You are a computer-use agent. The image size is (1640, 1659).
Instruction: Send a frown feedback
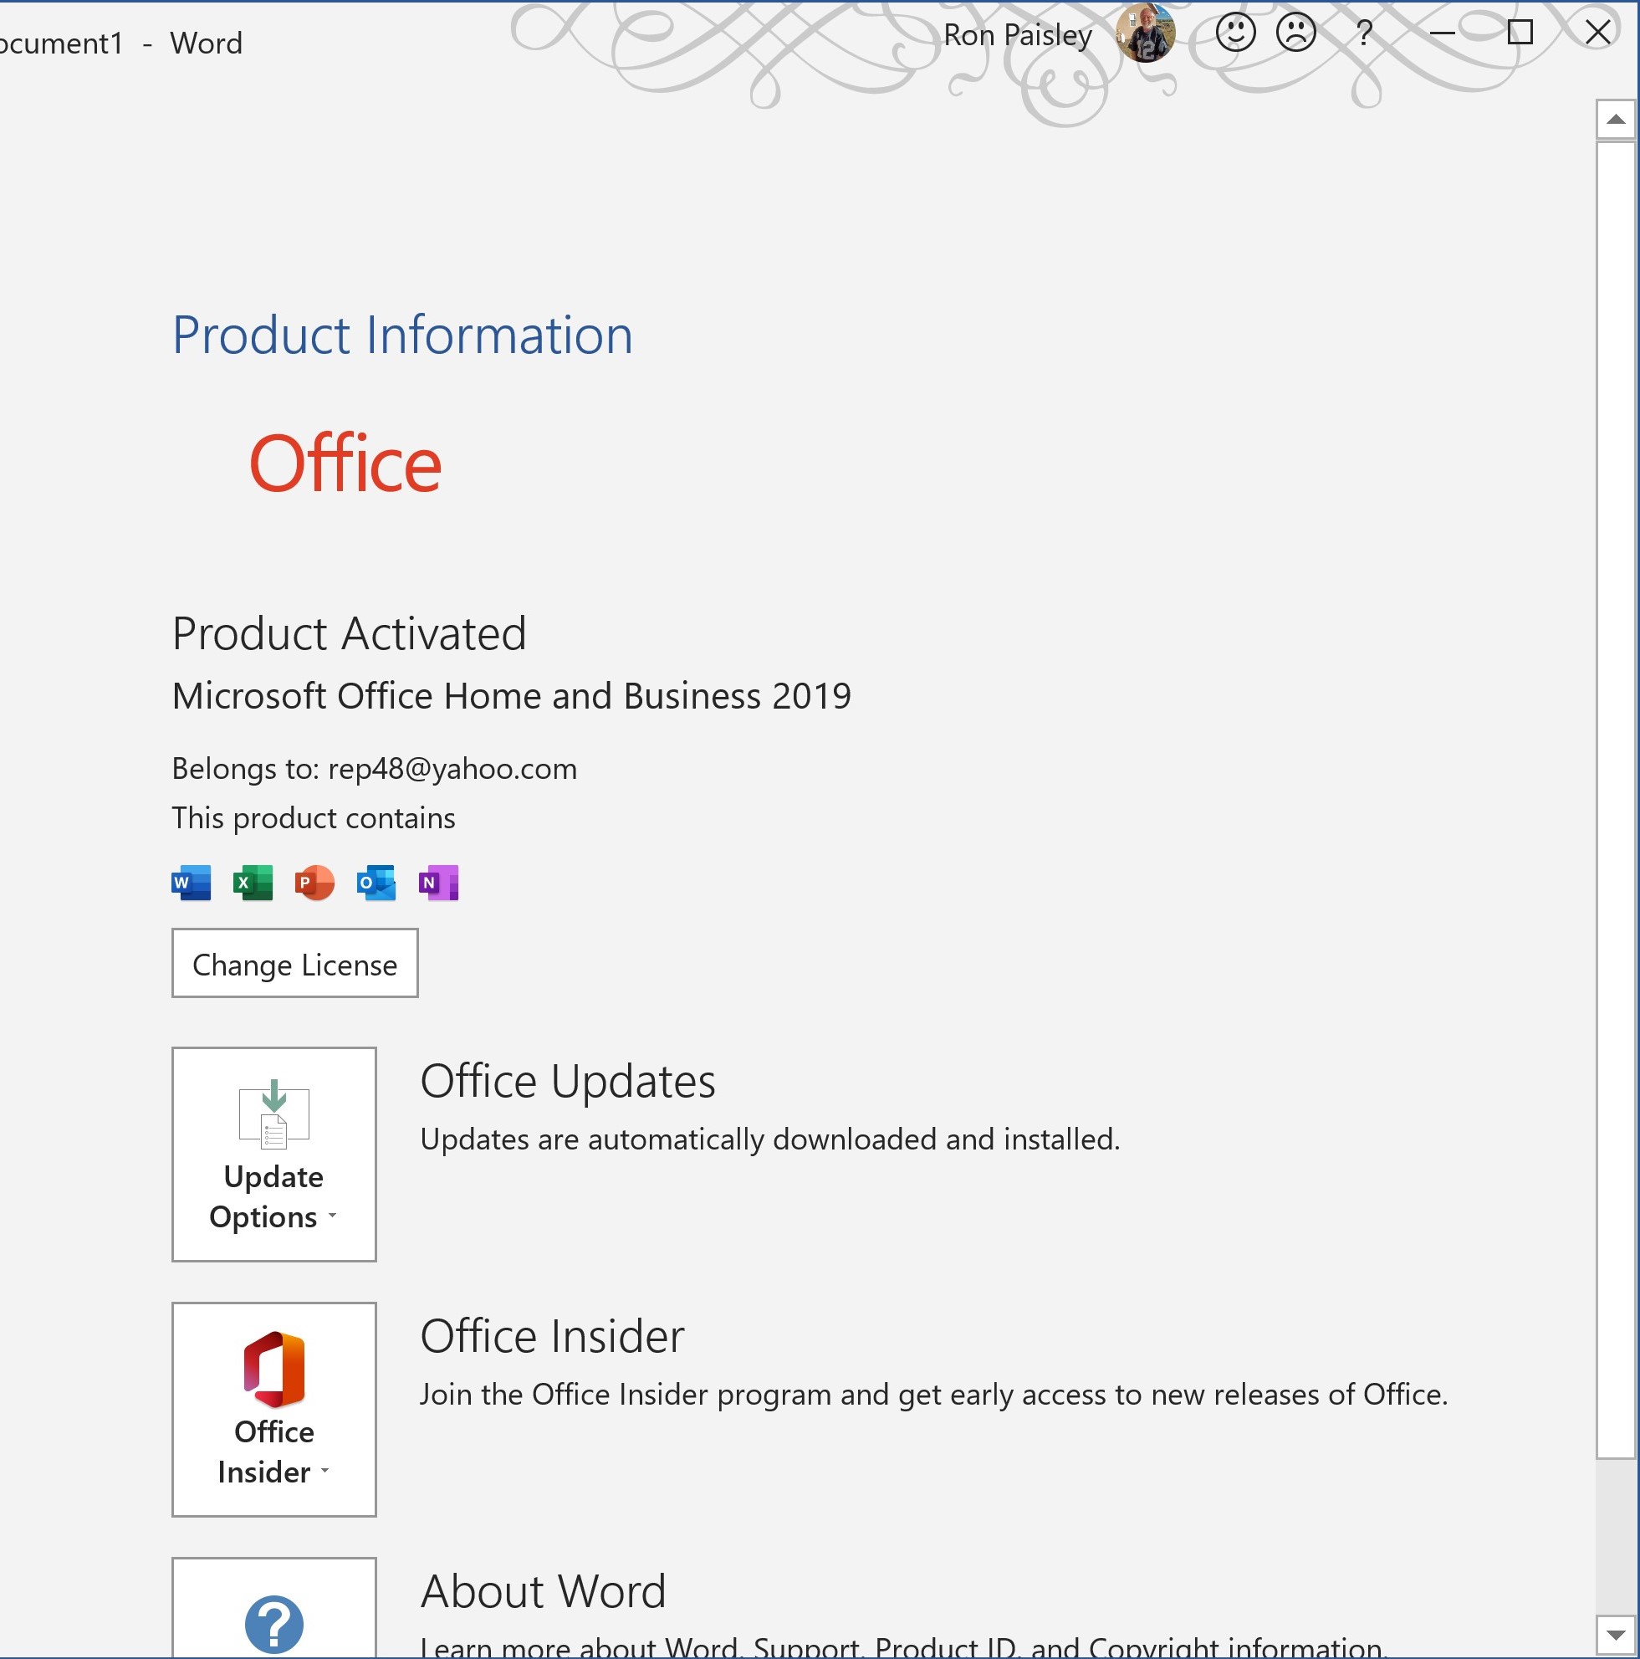1295,33
